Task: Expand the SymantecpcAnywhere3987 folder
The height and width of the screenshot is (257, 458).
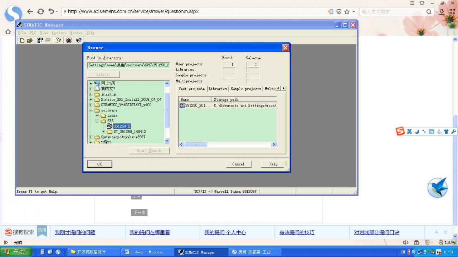Action: tap(91, 137)
